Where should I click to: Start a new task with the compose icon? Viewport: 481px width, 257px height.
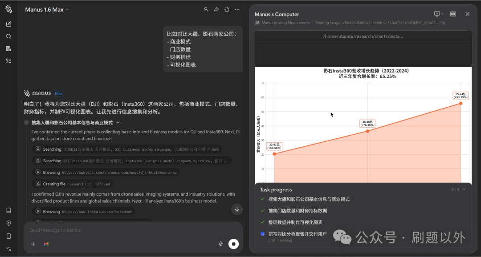(x=8, y=24)
